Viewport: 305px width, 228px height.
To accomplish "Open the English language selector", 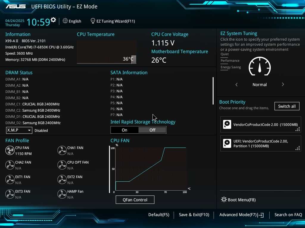I will 72,21.
